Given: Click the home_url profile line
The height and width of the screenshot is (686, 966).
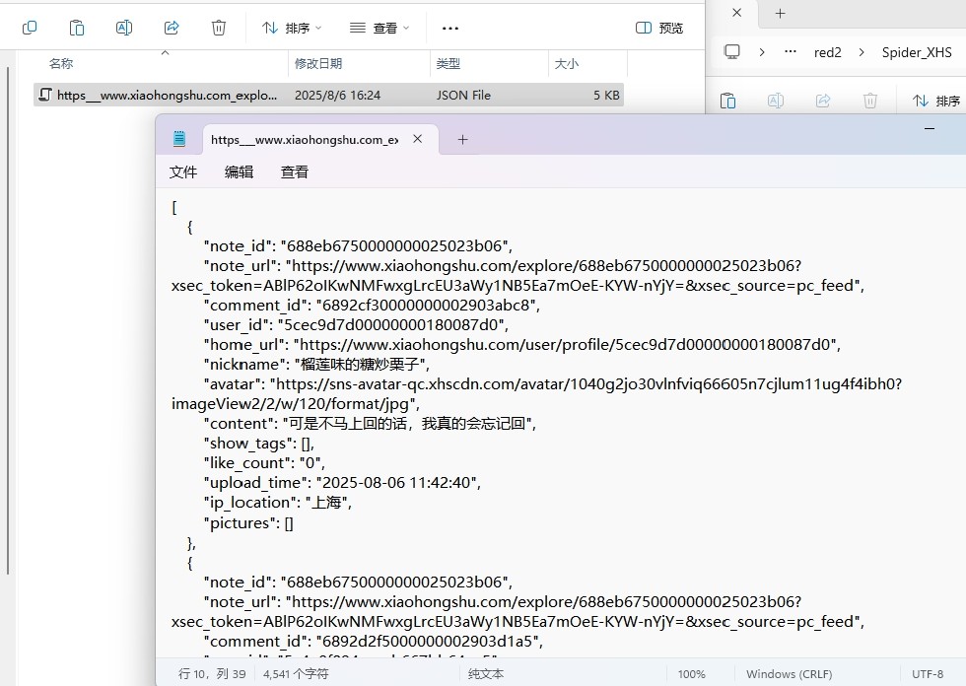Looking at the screenshot, I should 522,344.
